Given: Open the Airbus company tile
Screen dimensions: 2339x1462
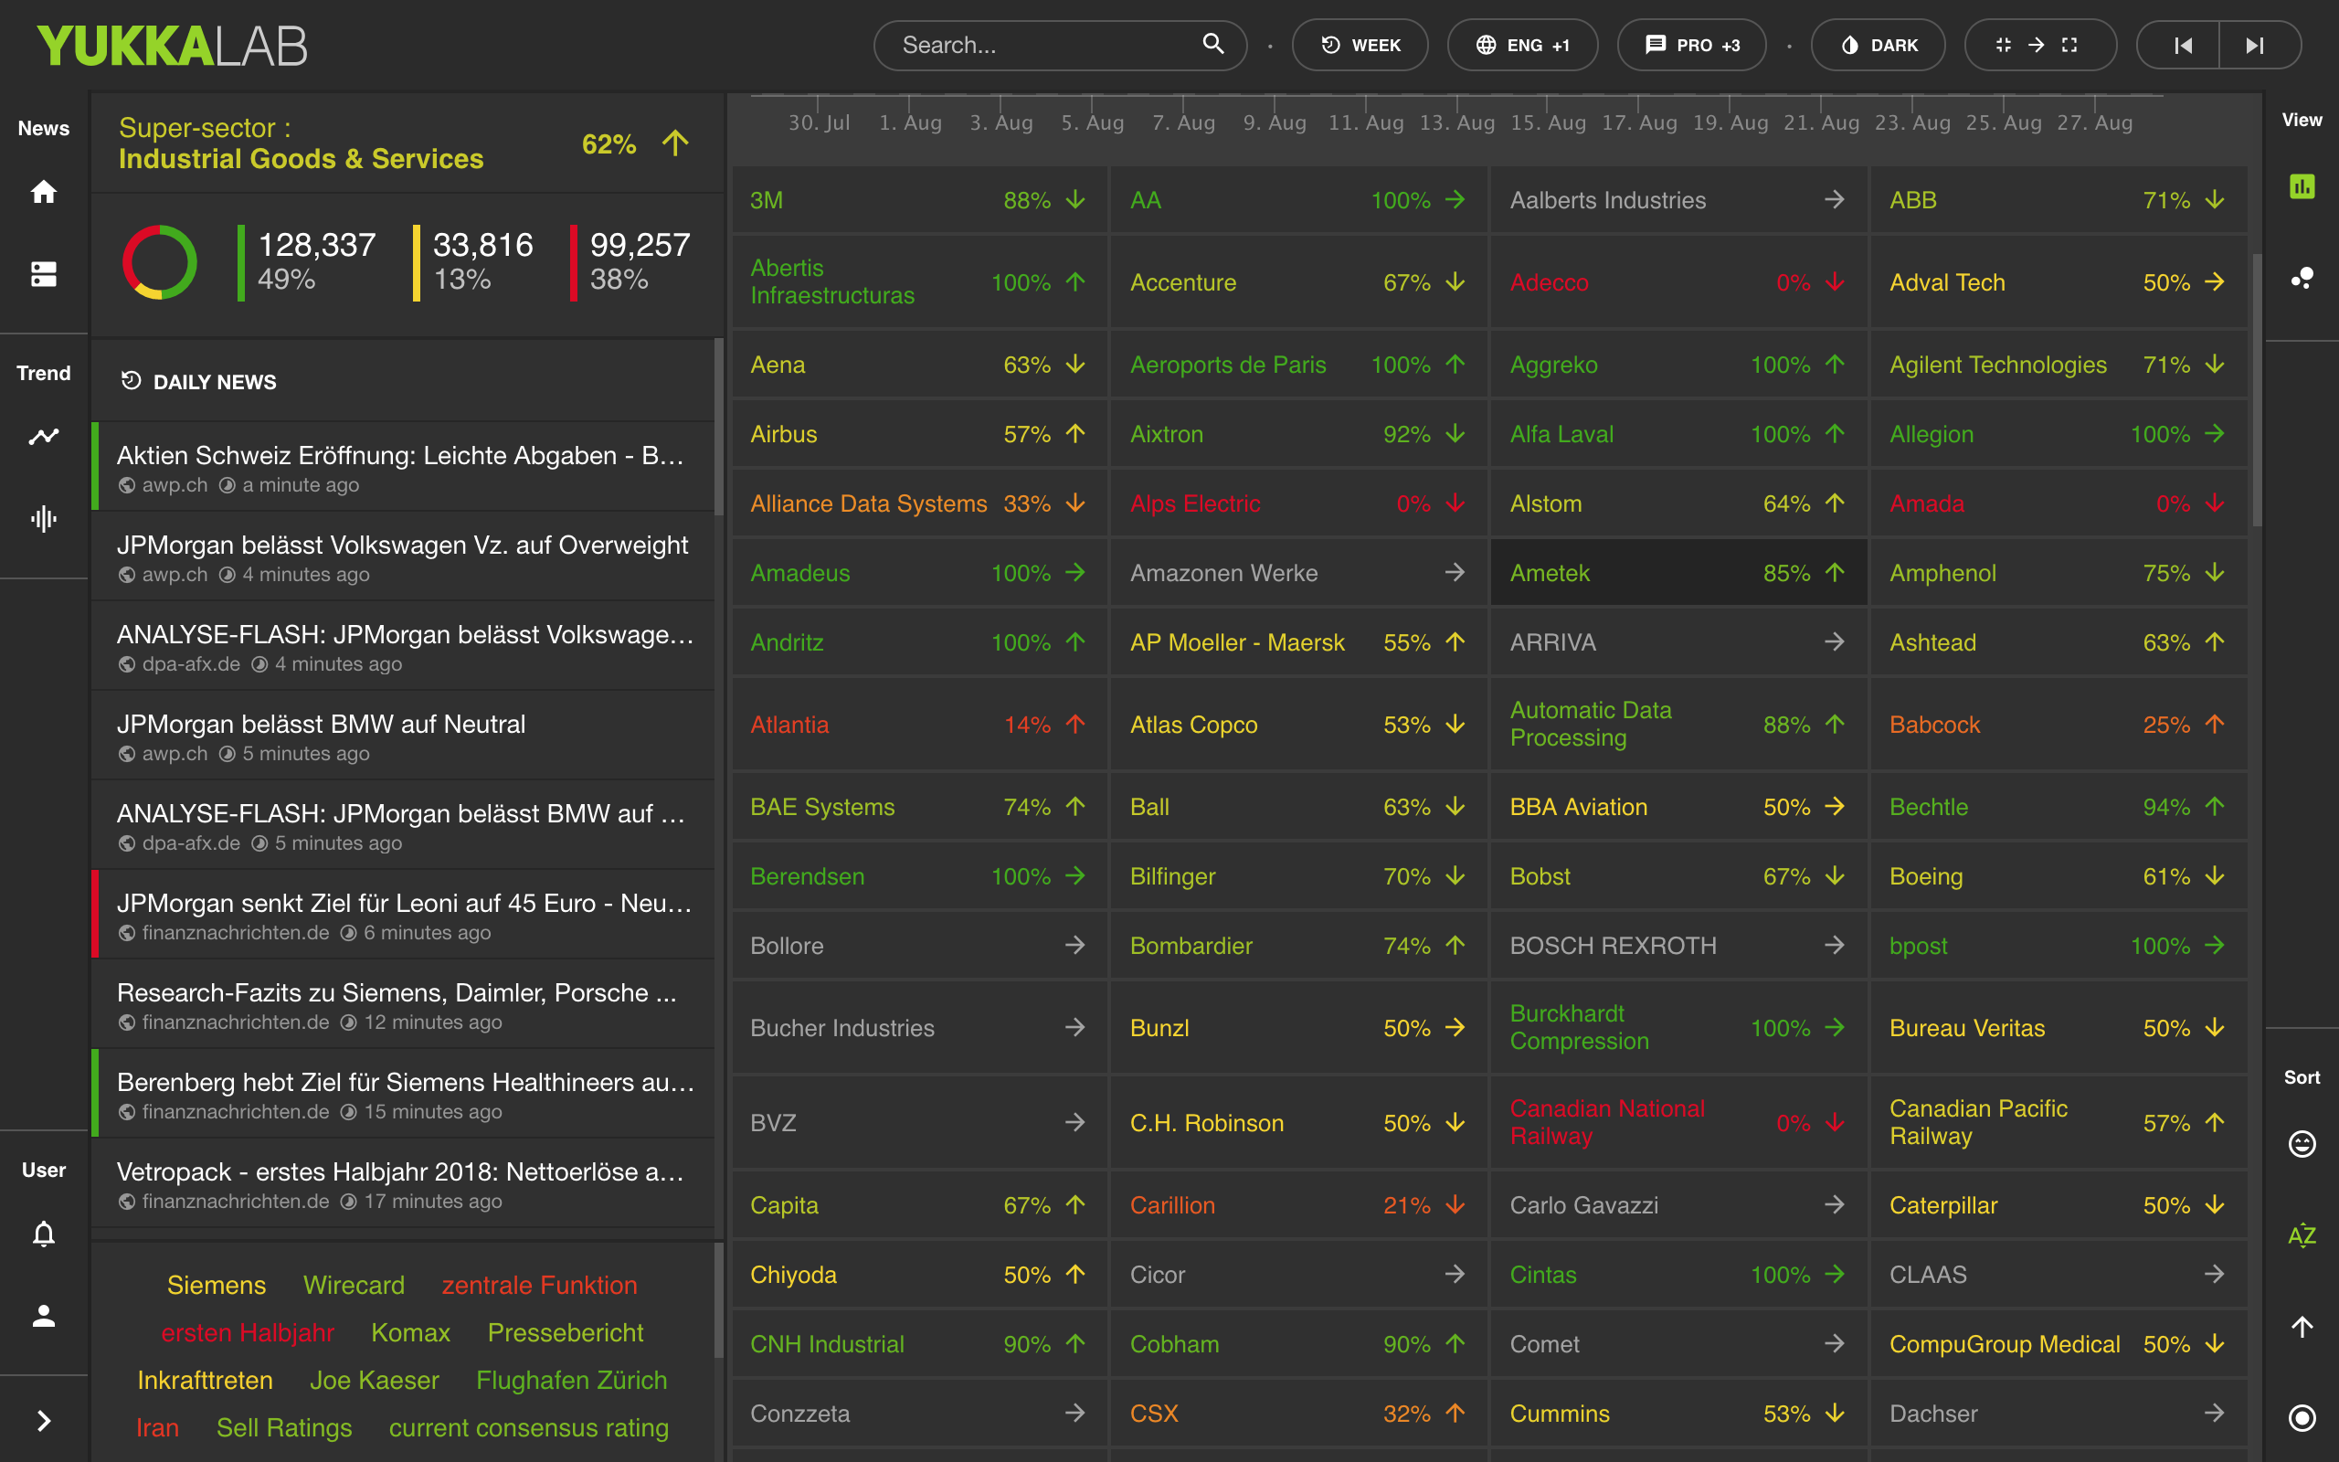Looking at the screenshot, I should [919, 434].
